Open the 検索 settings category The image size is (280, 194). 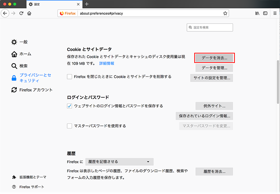pyautogui.click(x=19, y=66)
